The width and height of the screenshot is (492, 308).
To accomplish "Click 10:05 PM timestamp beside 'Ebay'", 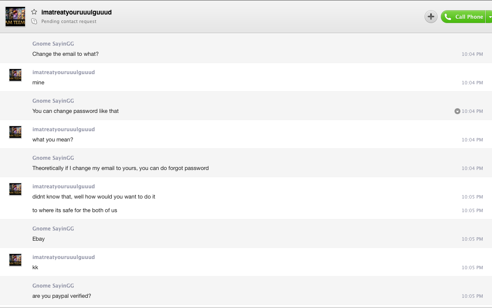I will coord(472,239).
